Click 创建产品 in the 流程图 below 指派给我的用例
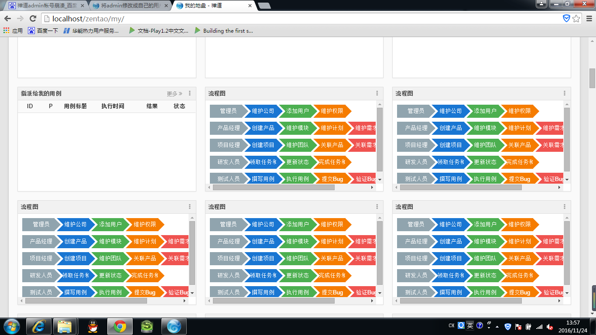This screenshot has width=596, height=335. pyautogui.click(x=75, y=241)
